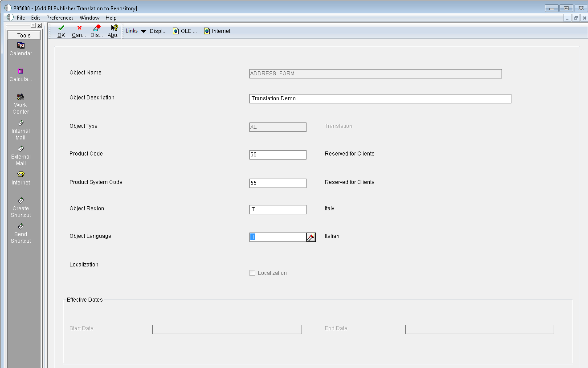Click inside the Object Language text field
This screenshot has width=588, height=368.
click(x=278, y=237)
